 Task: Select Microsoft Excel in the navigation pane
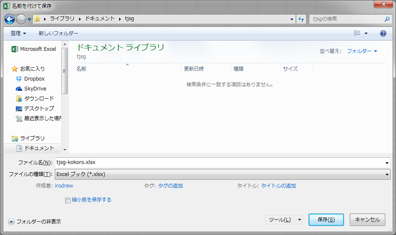point(34,49)
